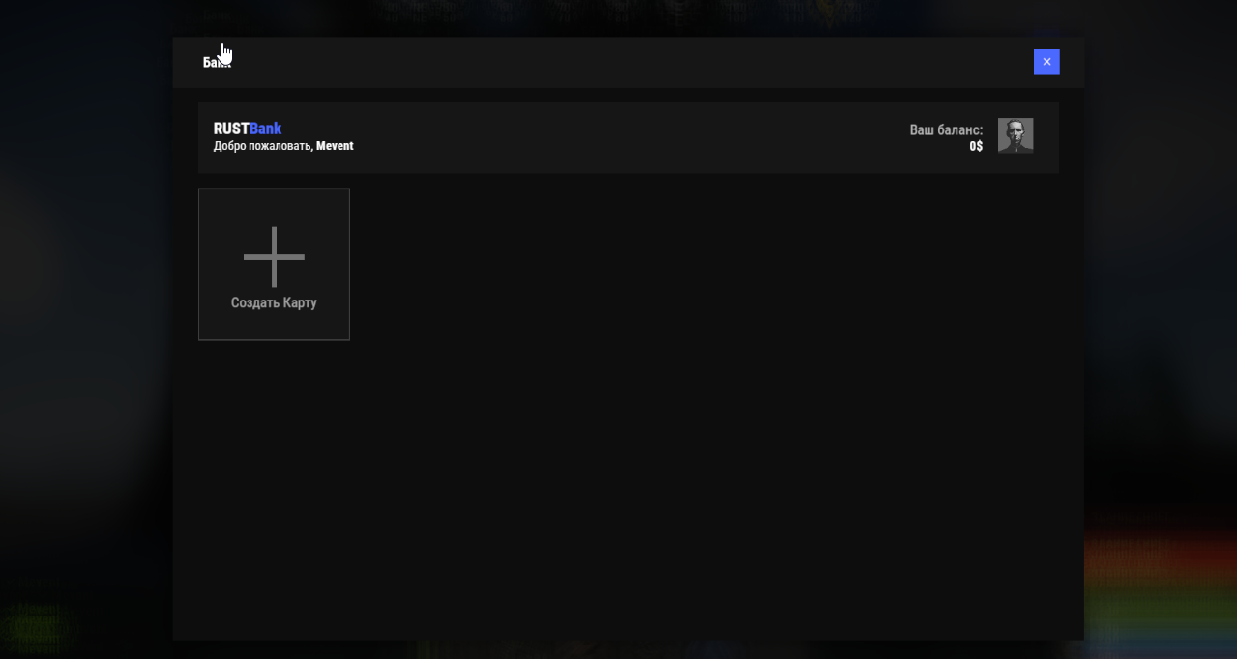Click the "Ваш баланс:" label
1237x659 pixels.
pyautogui.click(x=946, y=129)
